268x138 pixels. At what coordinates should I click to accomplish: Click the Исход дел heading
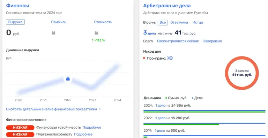[152, 52]
